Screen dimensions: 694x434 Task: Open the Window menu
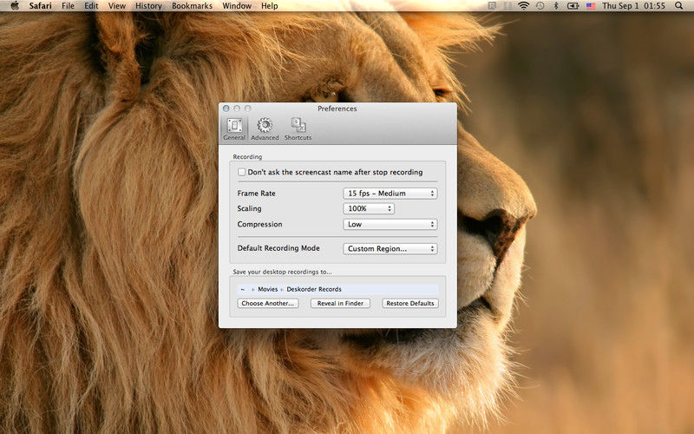pyautogui.click(x=237, y=6)
